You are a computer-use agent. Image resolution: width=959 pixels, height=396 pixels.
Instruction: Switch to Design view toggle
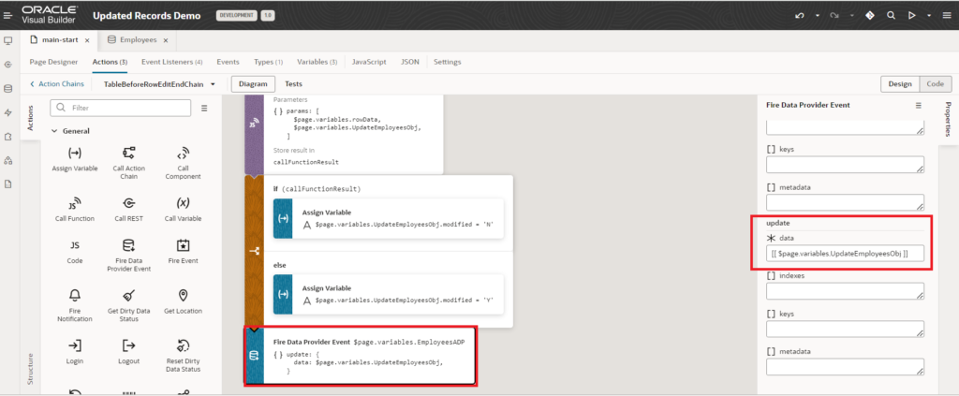(x=900, y=84)
